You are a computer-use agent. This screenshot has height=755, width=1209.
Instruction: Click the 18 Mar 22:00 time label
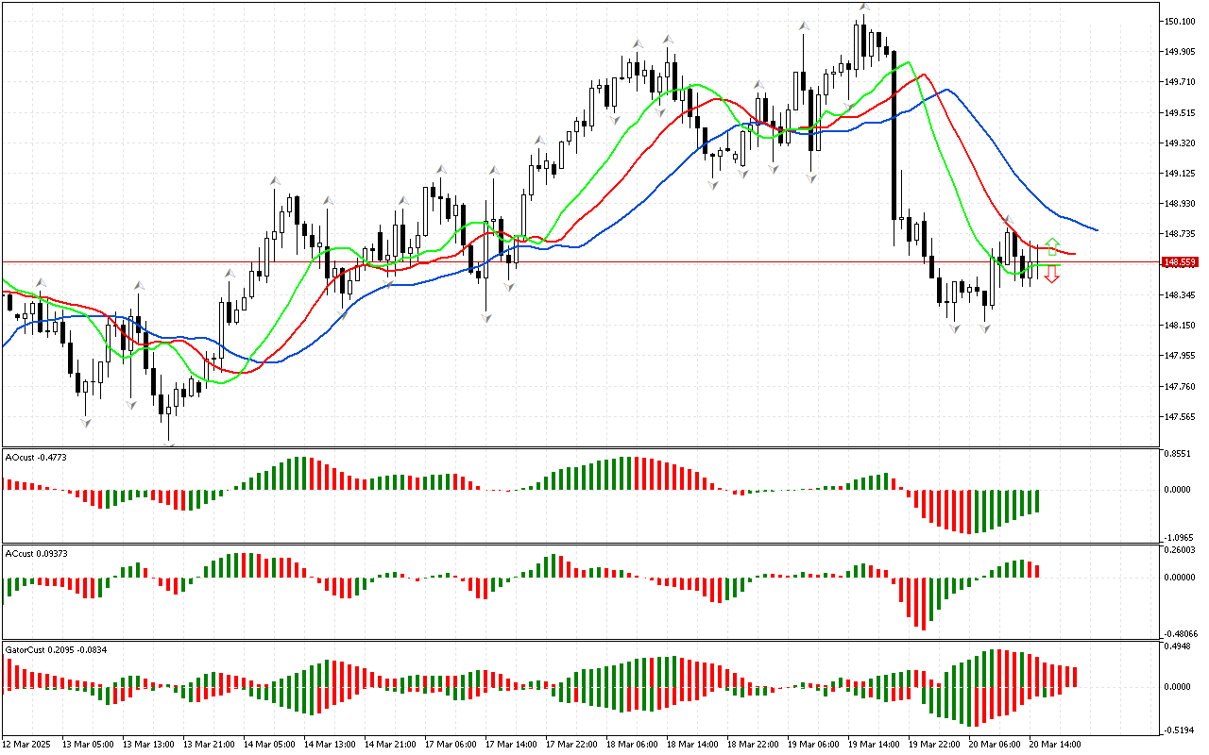coord(753,745)
